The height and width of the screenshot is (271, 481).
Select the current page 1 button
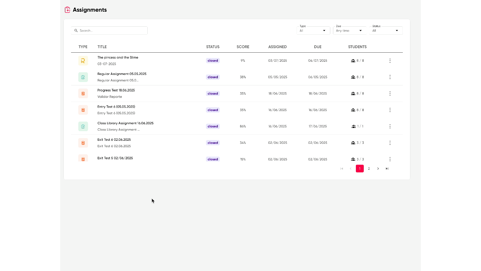tap(360, 169)
